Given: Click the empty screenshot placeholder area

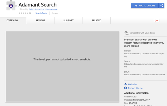Looking at the screenshot, I should pyautogui.click(x=62, y=67).
